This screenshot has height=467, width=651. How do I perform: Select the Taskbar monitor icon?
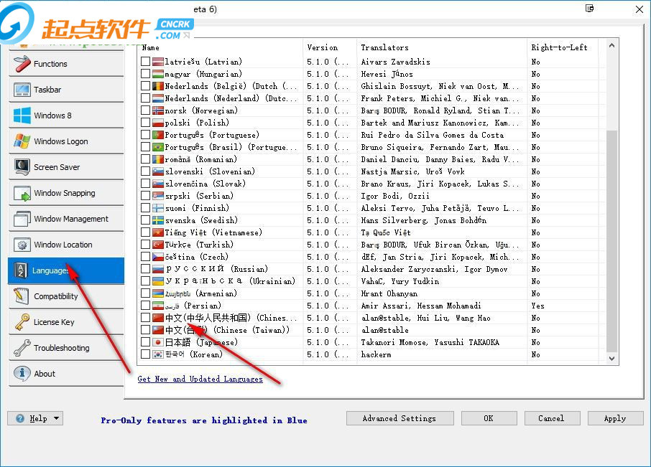(x=22, y=90)
